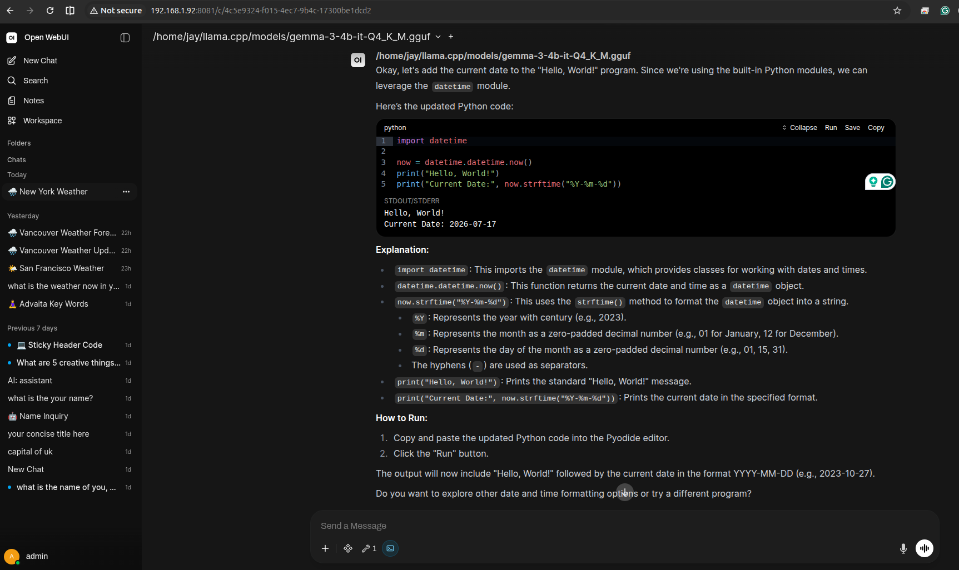Open the extension icon beside Grammarly
The width and height of the screenshot is (959, 570).
pyautogui.click(x=925, y=11)
